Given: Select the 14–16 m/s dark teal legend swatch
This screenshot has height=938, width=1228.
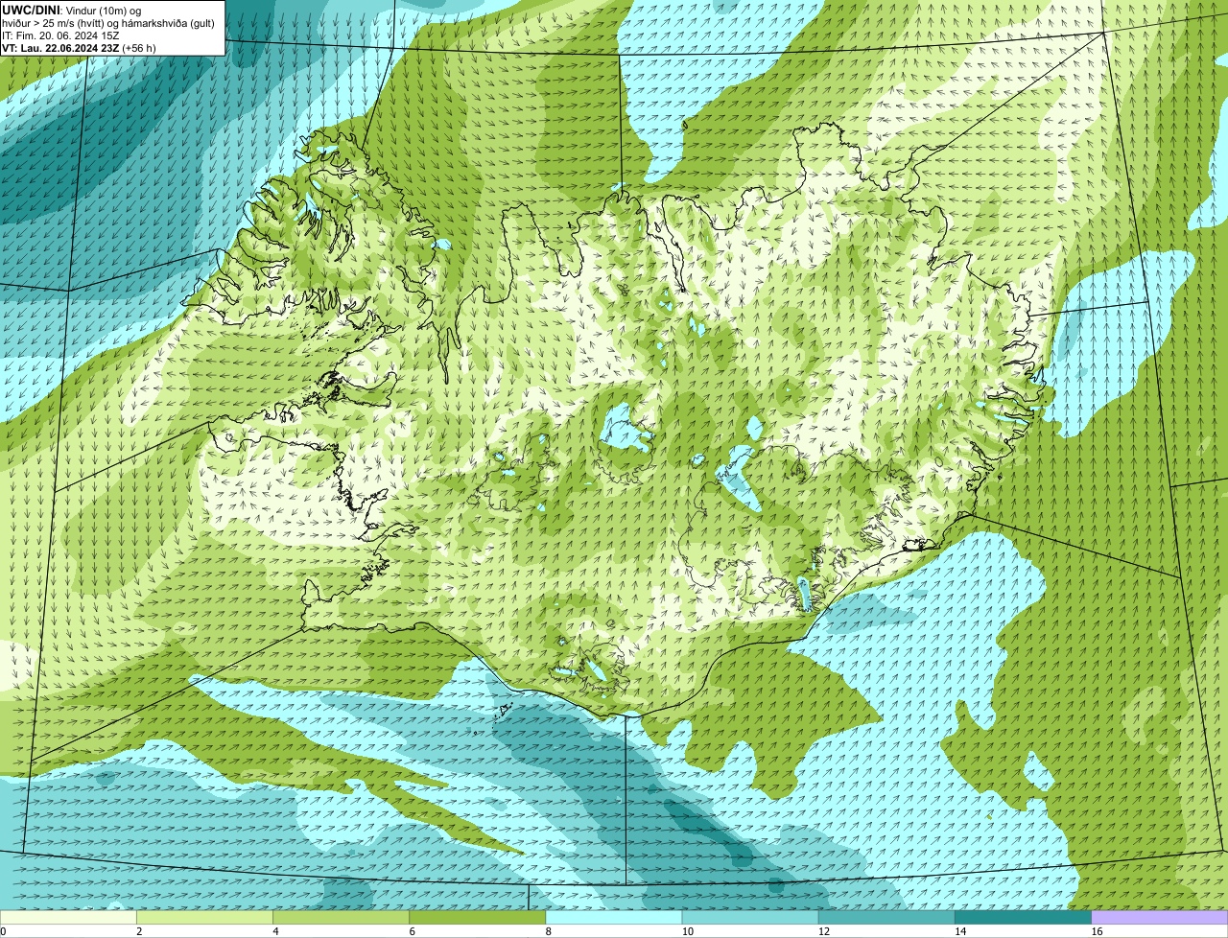Looking at the screenshot, I should (x=1023, y=917).
